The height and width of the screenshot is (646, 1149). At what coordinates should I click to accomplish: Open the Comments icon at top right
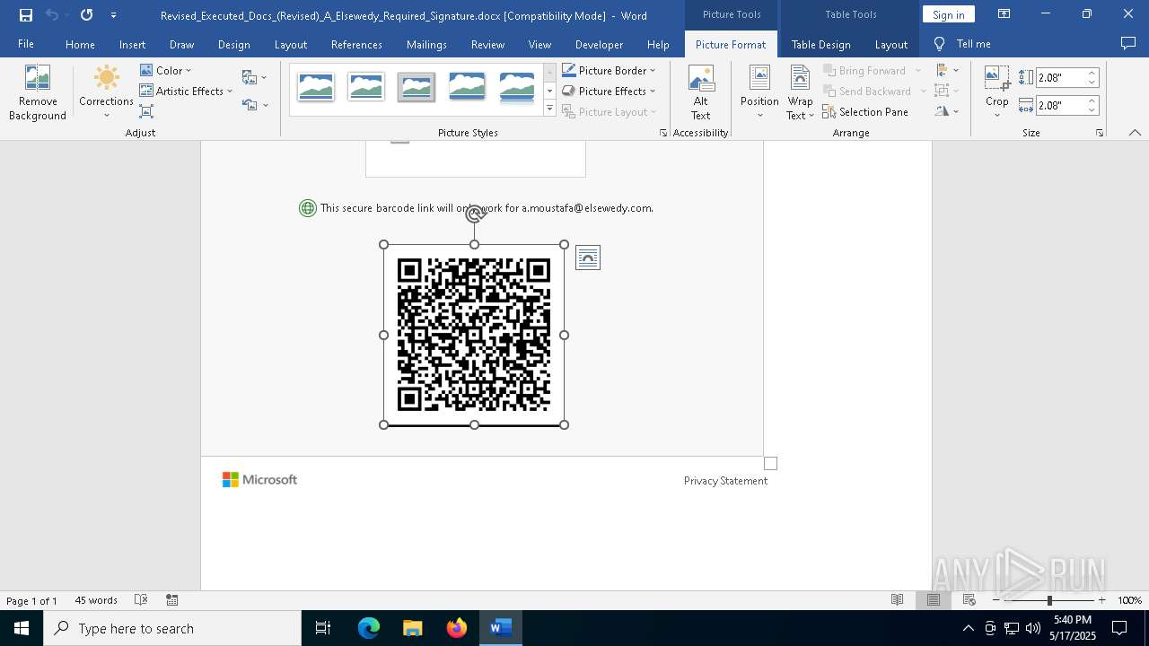point(1128,44)
